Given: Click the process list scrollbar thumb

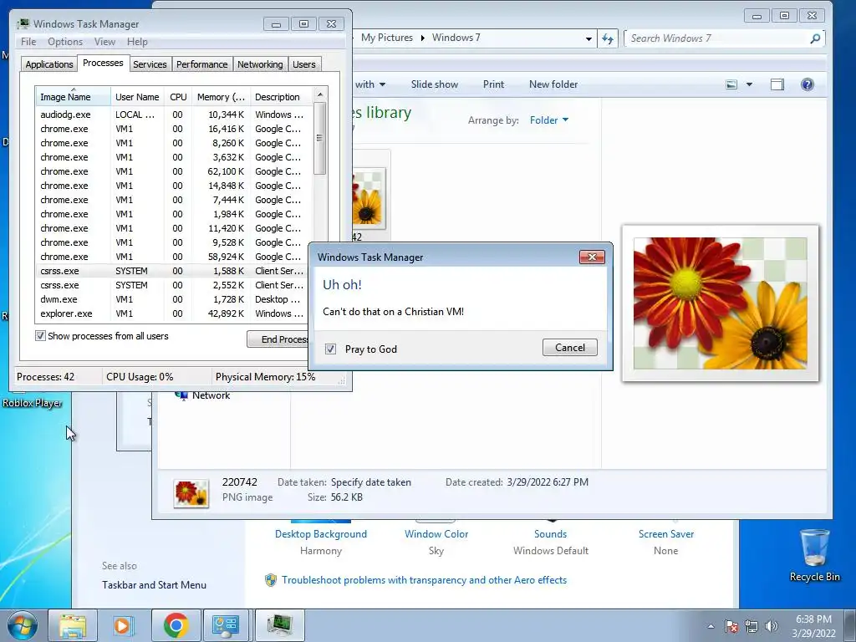Looking at the screenshot, I should click(320, 138).
